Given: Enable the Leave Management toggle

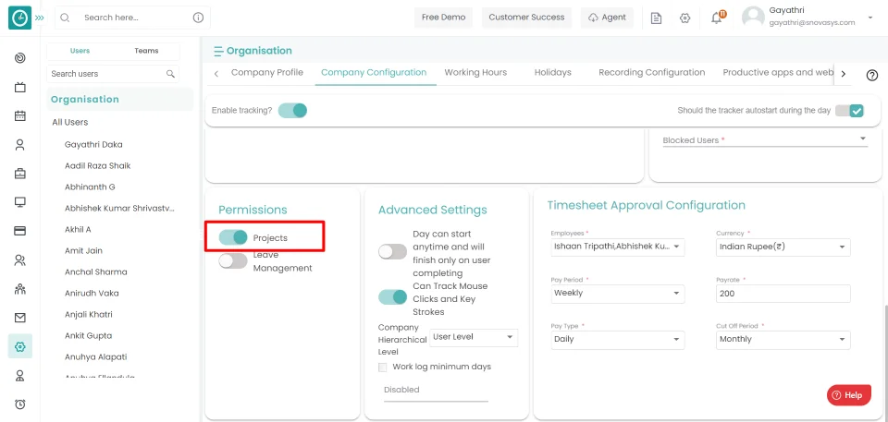Looking at the screenshot, I should tap(233, 261).
